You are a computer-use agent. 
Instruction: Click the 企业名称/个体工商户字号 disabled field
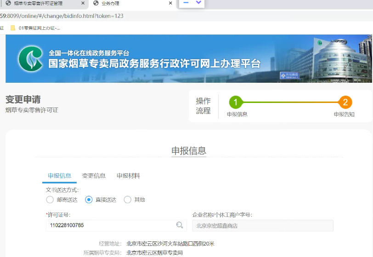point(263,226)
